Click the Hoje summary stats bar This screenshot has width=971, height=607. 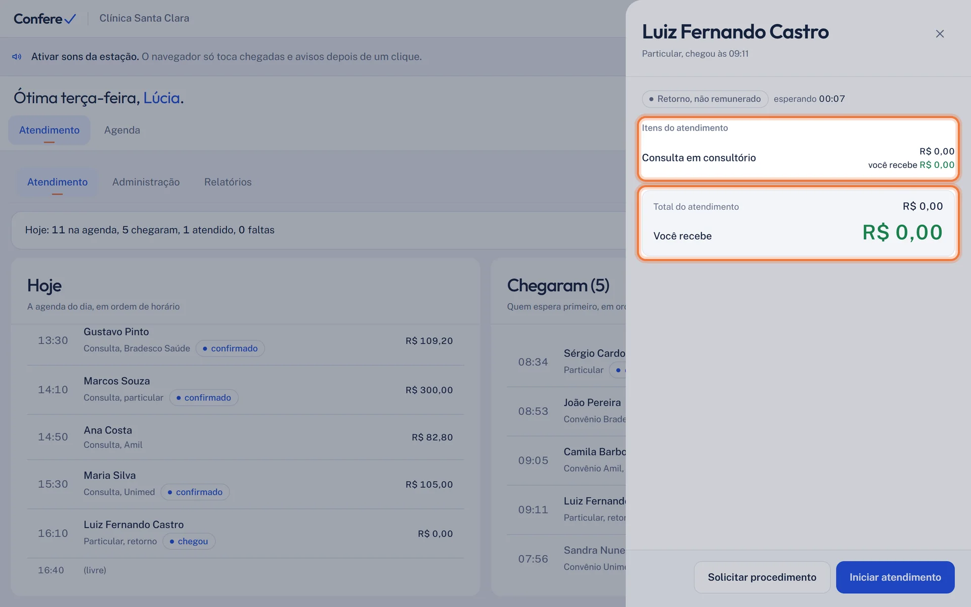coord(319,230)
